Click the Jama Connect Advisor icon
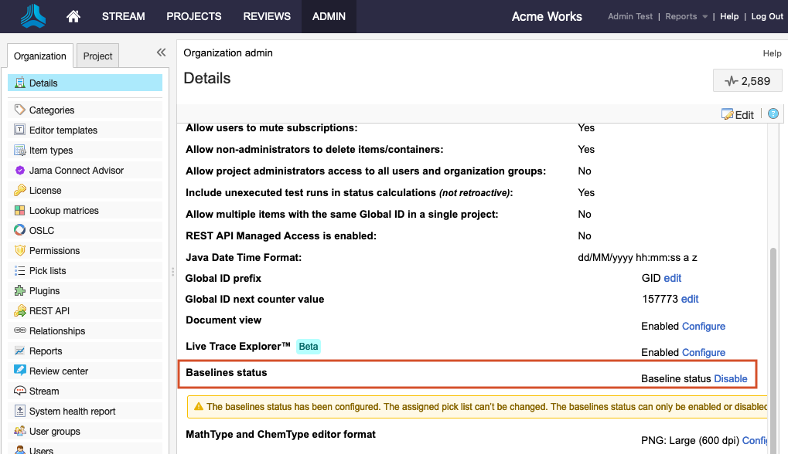Screen dimensions: 788x454 pyautogui.click(x=19, y=170)
